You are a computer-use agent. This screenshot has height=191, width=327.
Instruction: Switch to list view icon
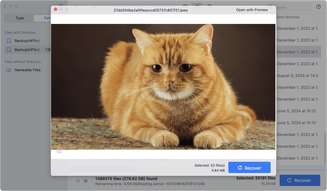(197, 6)
